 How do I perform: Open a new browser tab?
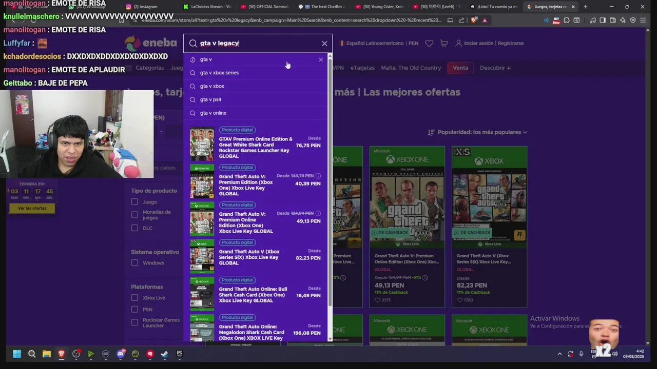coord(586,7)
